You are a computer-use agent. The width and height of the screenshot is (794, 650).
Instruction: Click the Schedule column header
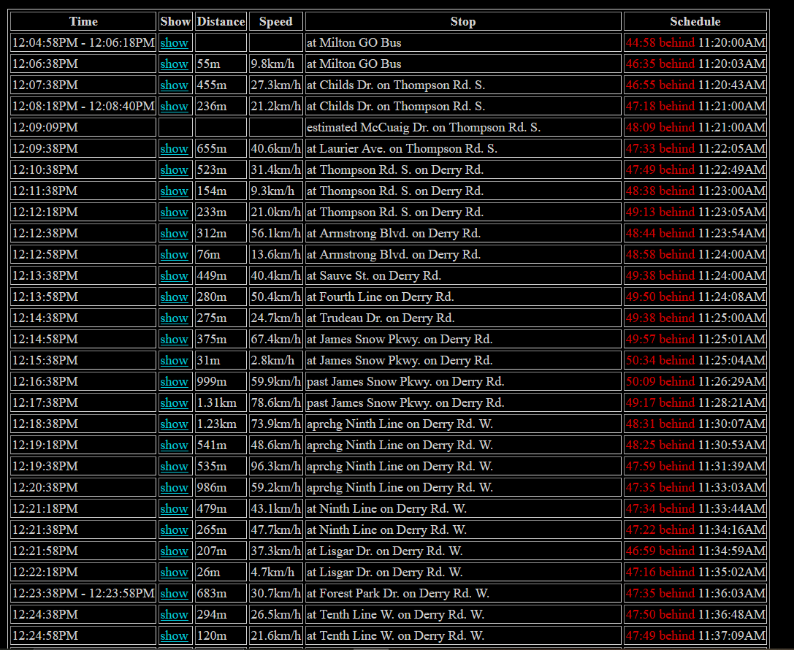[695, 22]
